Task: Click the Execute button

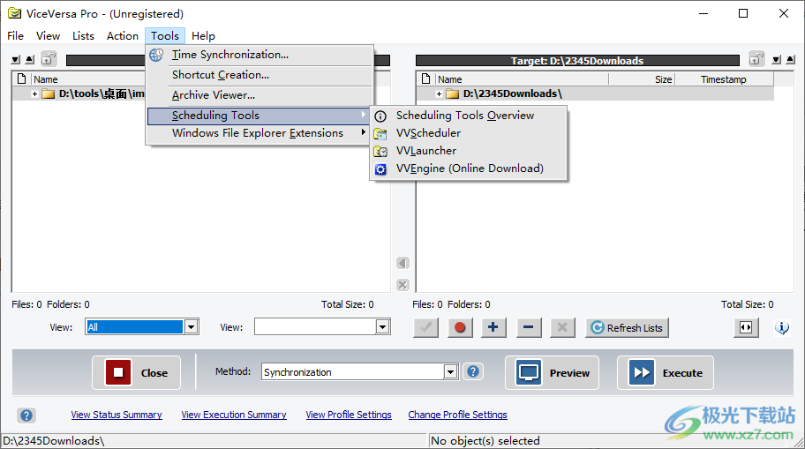Action: (x=665, y=372)
